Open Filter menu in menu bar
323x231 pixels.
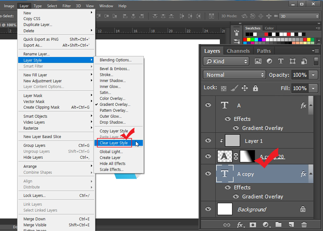67,6
